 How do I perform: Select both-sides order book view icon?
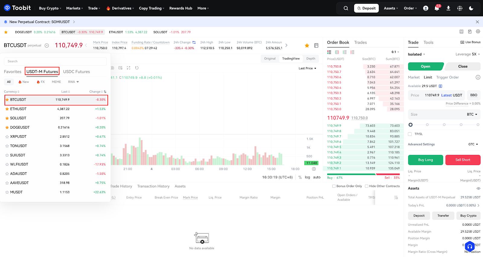click(x=329, y=52)
